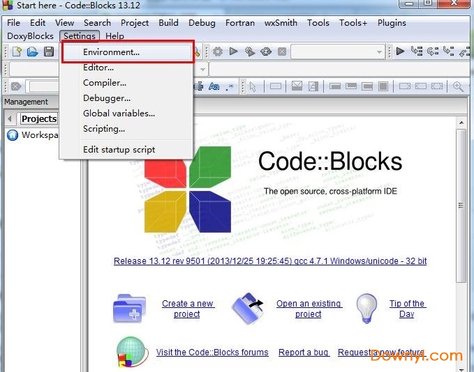
Task: Open the Debug menu
Action: (202, 23)
